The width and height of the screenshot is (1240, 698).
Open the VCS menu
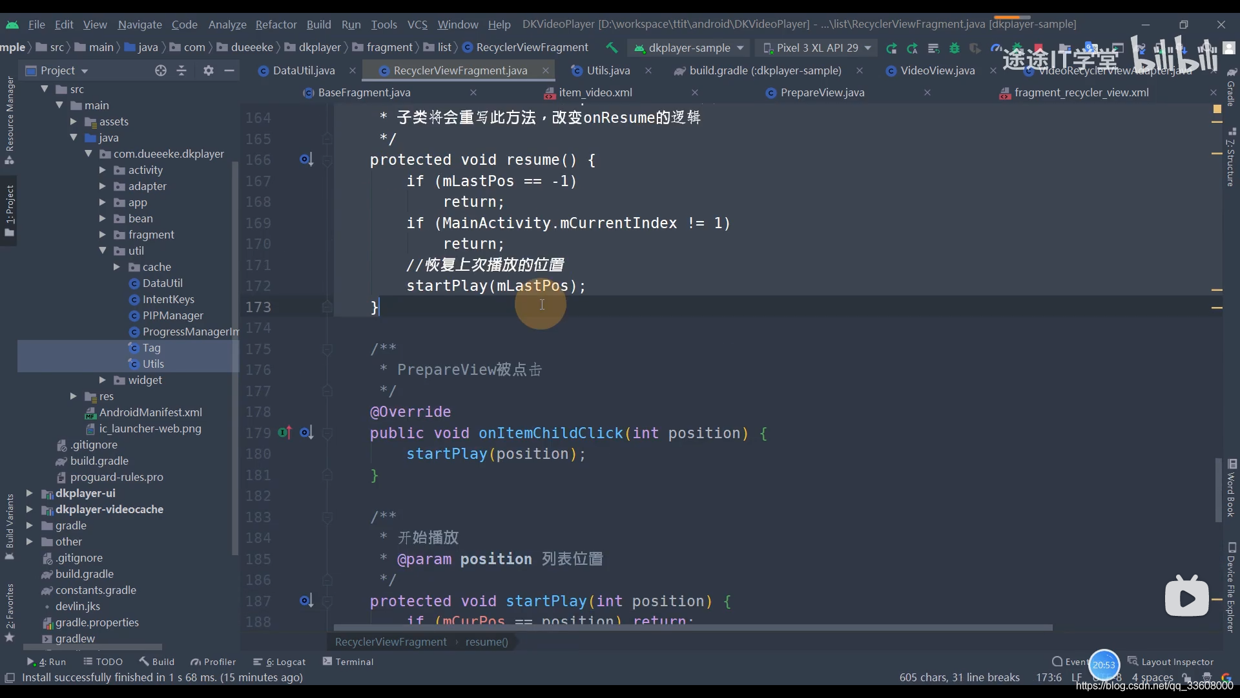pyautogui.click(x=417, y=25)
